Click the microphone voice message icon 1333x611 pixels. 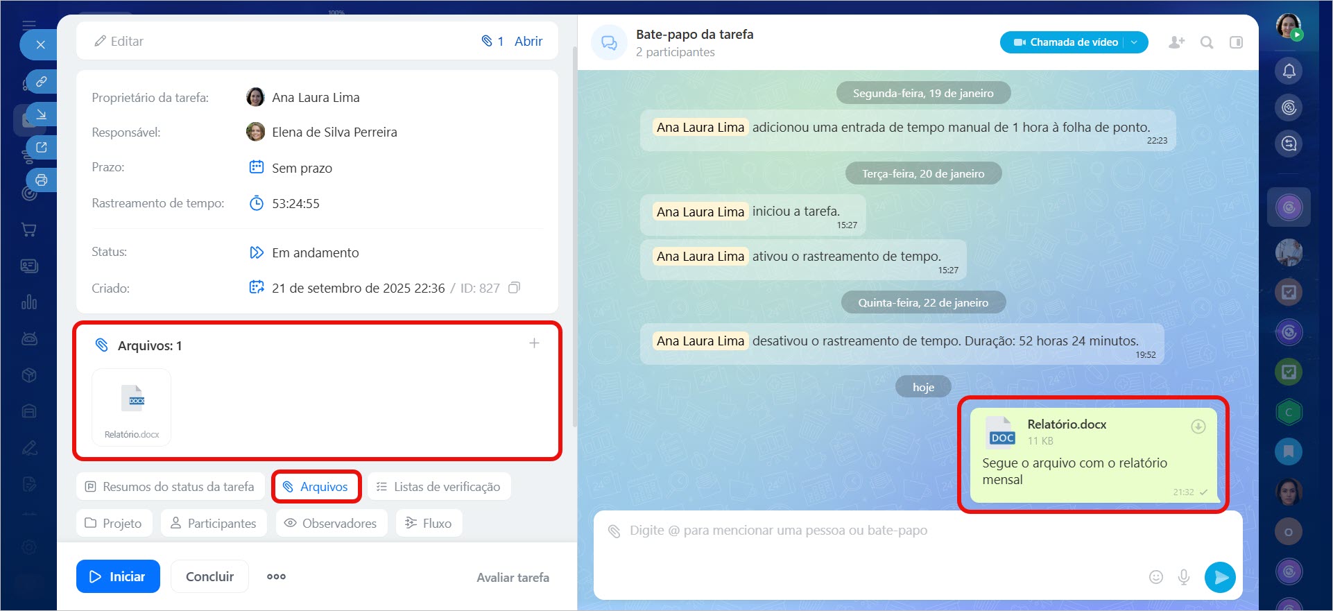coord(1184,577)
